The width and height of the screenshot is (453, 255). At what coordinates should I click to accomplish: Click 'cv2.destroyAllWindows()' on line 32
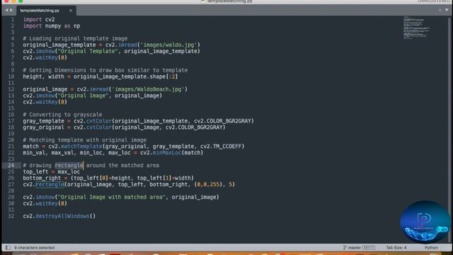click(59, 216)
